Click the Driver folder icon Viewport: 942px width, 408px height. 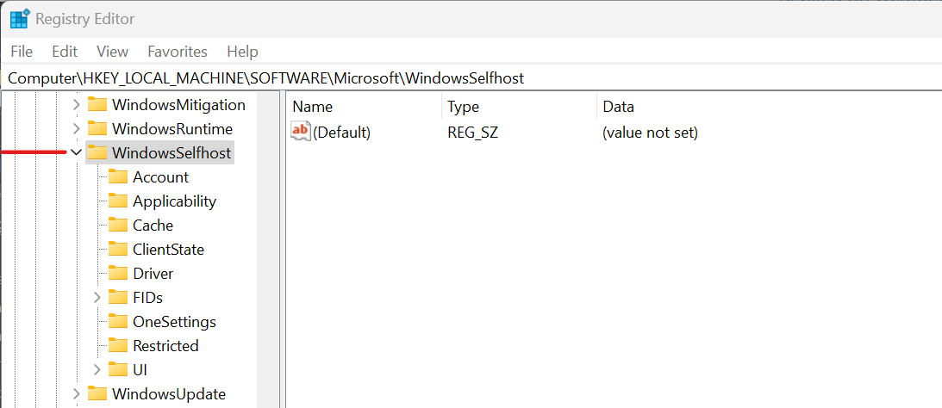click(118, 273)
